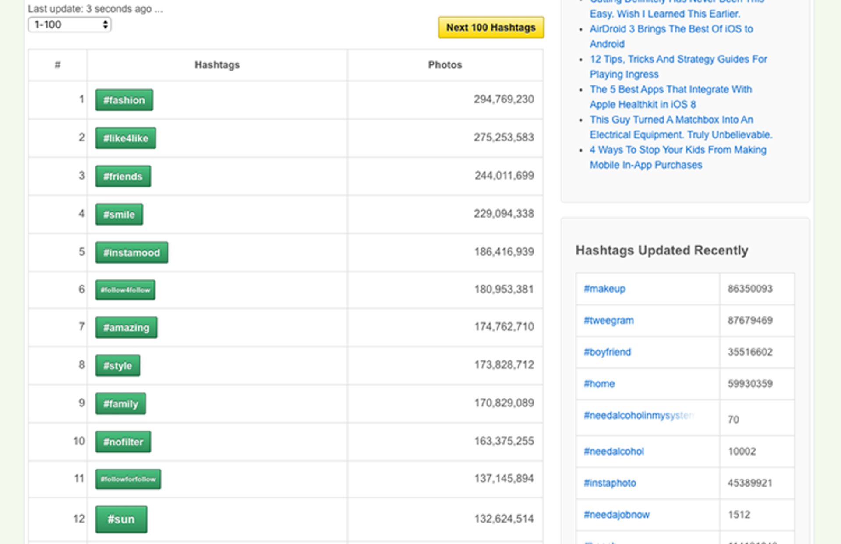Open the 1-100 range dropdown
This screenshot has width=841, height=544.
69,25
